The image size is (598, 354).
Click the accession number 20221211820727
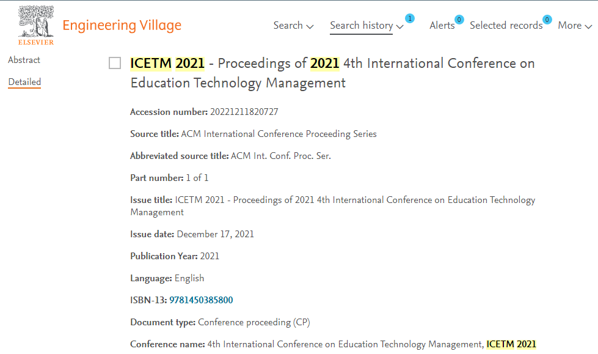coord(244,112)
